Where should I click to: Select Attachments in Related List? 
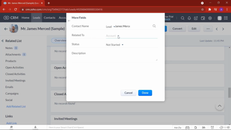click(x=13, y=55)
